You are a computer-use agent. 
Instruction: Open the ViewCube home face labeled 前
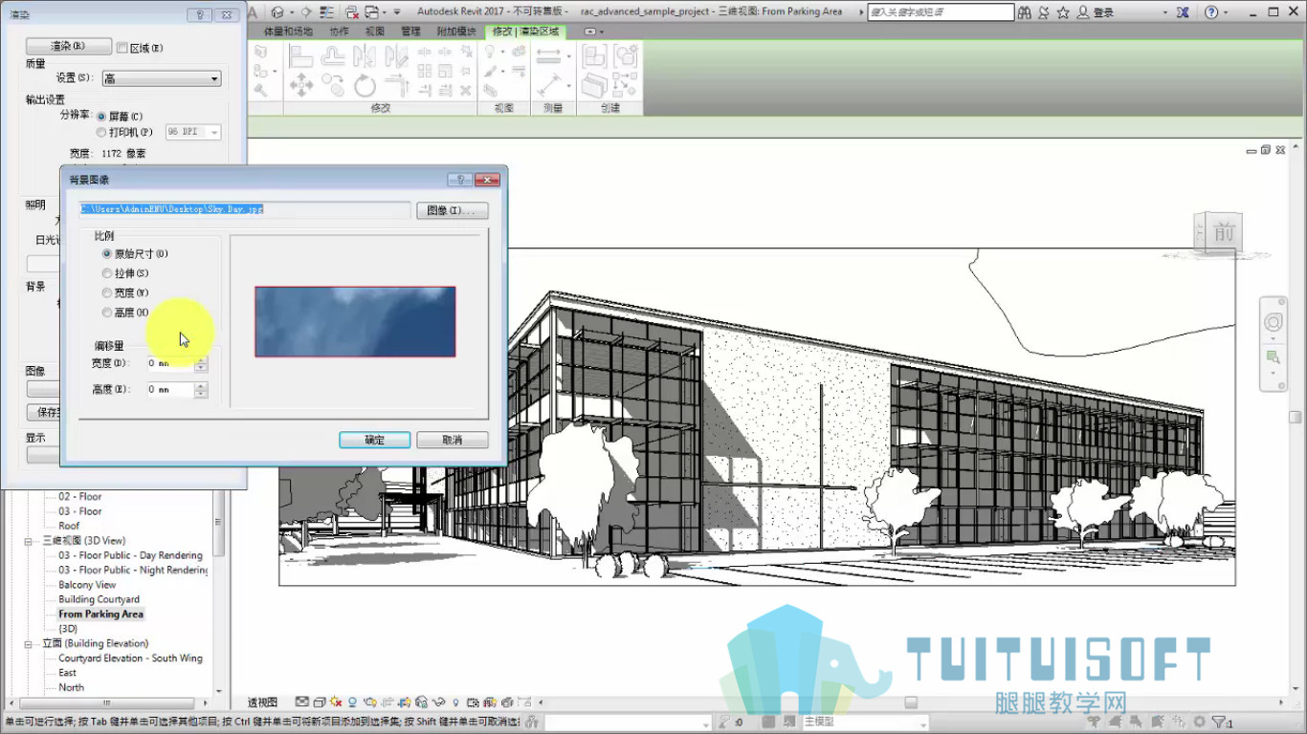click(x=1222, y=232)
